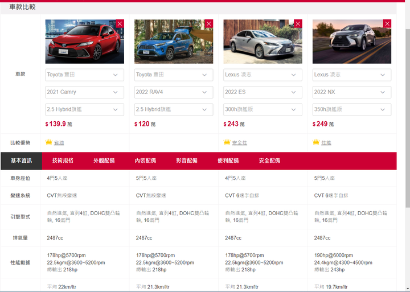Image resolution: width=410 pixels, height=292 pixels.
Task: Open the 外觀配備 tab
Action: click(x=104, y=161)
